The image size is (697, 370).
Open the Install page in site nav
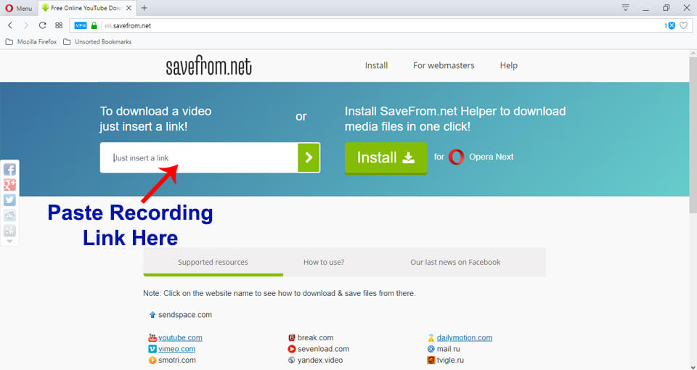coord(376,65)
